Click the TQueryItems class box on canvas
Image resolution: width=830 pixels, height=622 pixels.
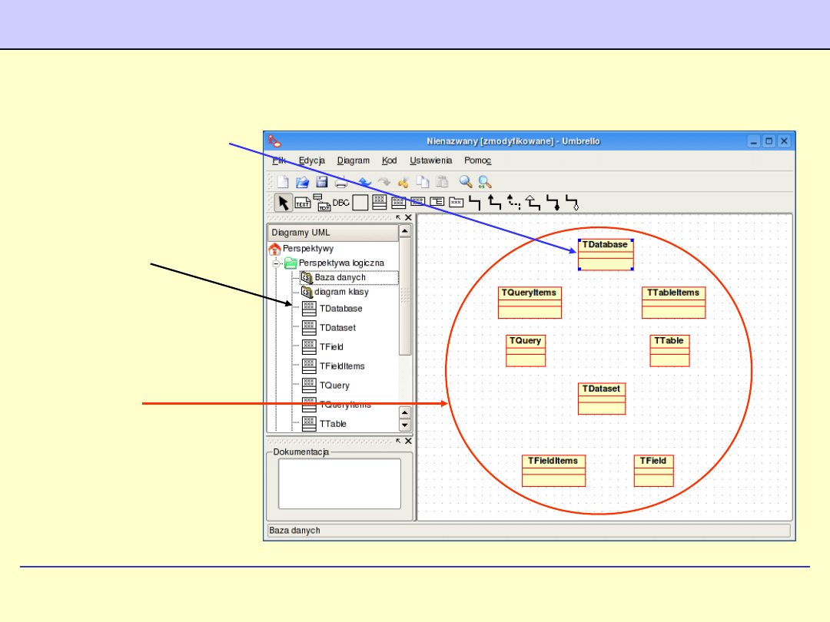click(x=530, y=303)
